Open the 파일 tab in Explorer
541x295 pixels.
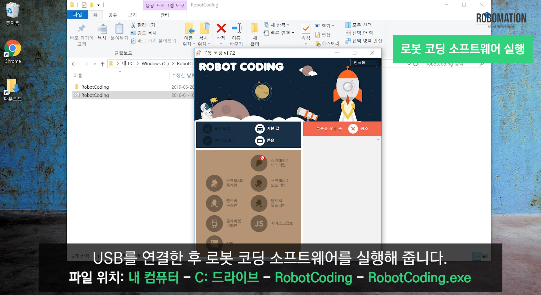coord(77,15)
